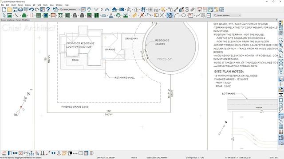The image size is (284, 159).
Task: Select the ruler tool icon
Action: tap(134, 15)
